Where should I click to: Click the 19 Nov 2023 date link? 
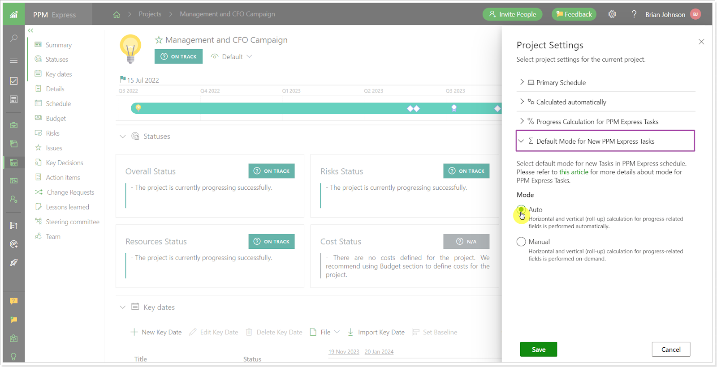coord(344,352)
